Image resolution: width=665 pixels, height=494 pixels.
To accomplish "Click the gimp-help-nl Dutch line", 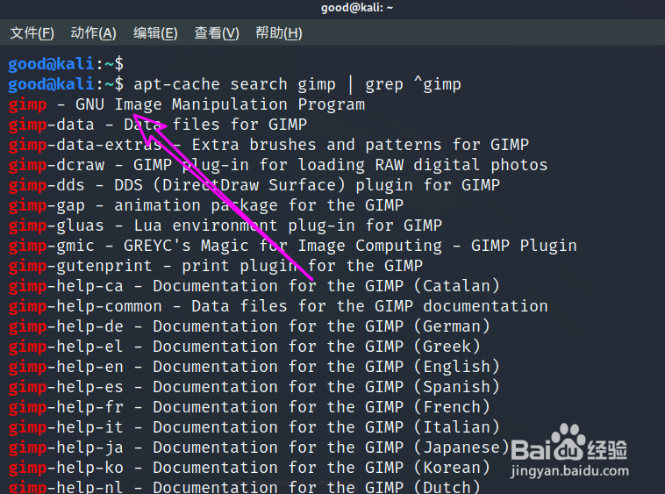I will click(244, 487).
